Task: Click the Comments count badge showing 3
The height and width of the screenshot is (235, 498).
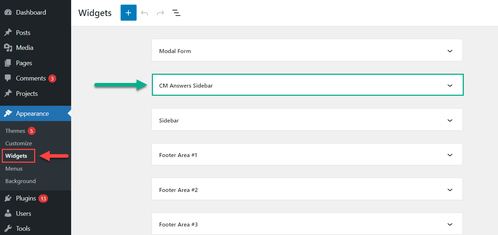Action: [52, 79]
